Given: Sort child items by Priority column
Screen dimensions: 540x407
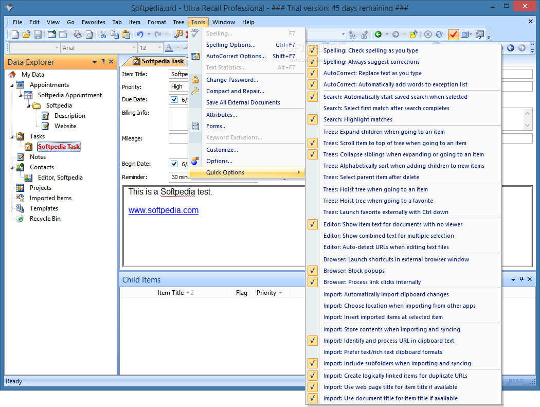Looking at the screenshot, I should point(269,293).
